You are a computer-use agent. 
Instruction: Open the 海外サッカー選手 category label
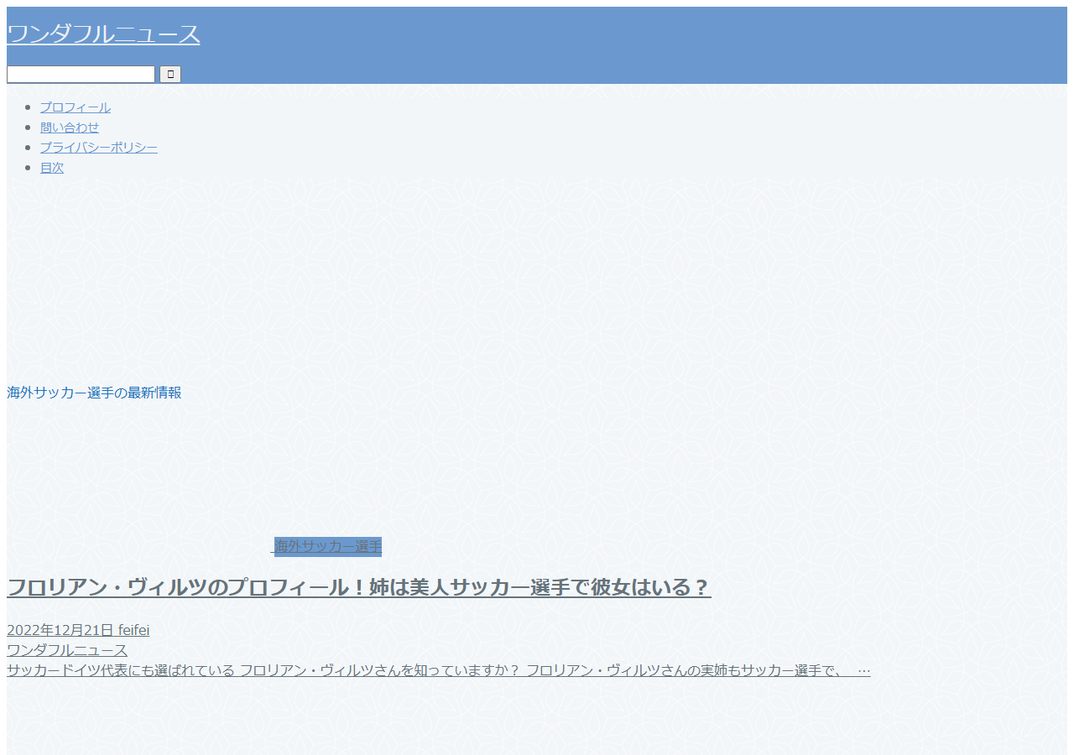[328, 546]
